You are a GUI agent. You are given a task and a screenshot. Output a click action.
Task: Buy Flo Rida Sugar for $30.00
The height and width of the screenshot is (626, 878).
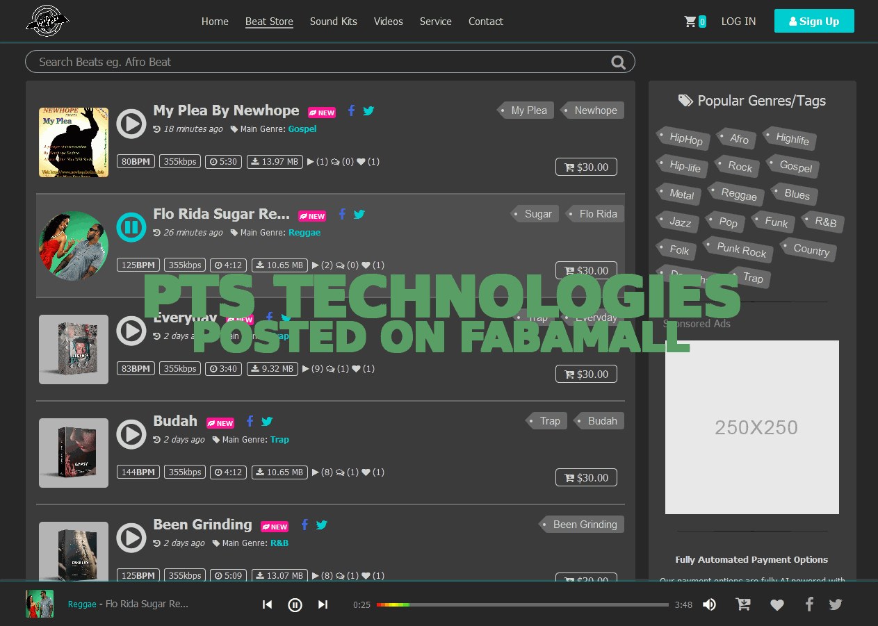pyautogui.click(x=586, y=270)
